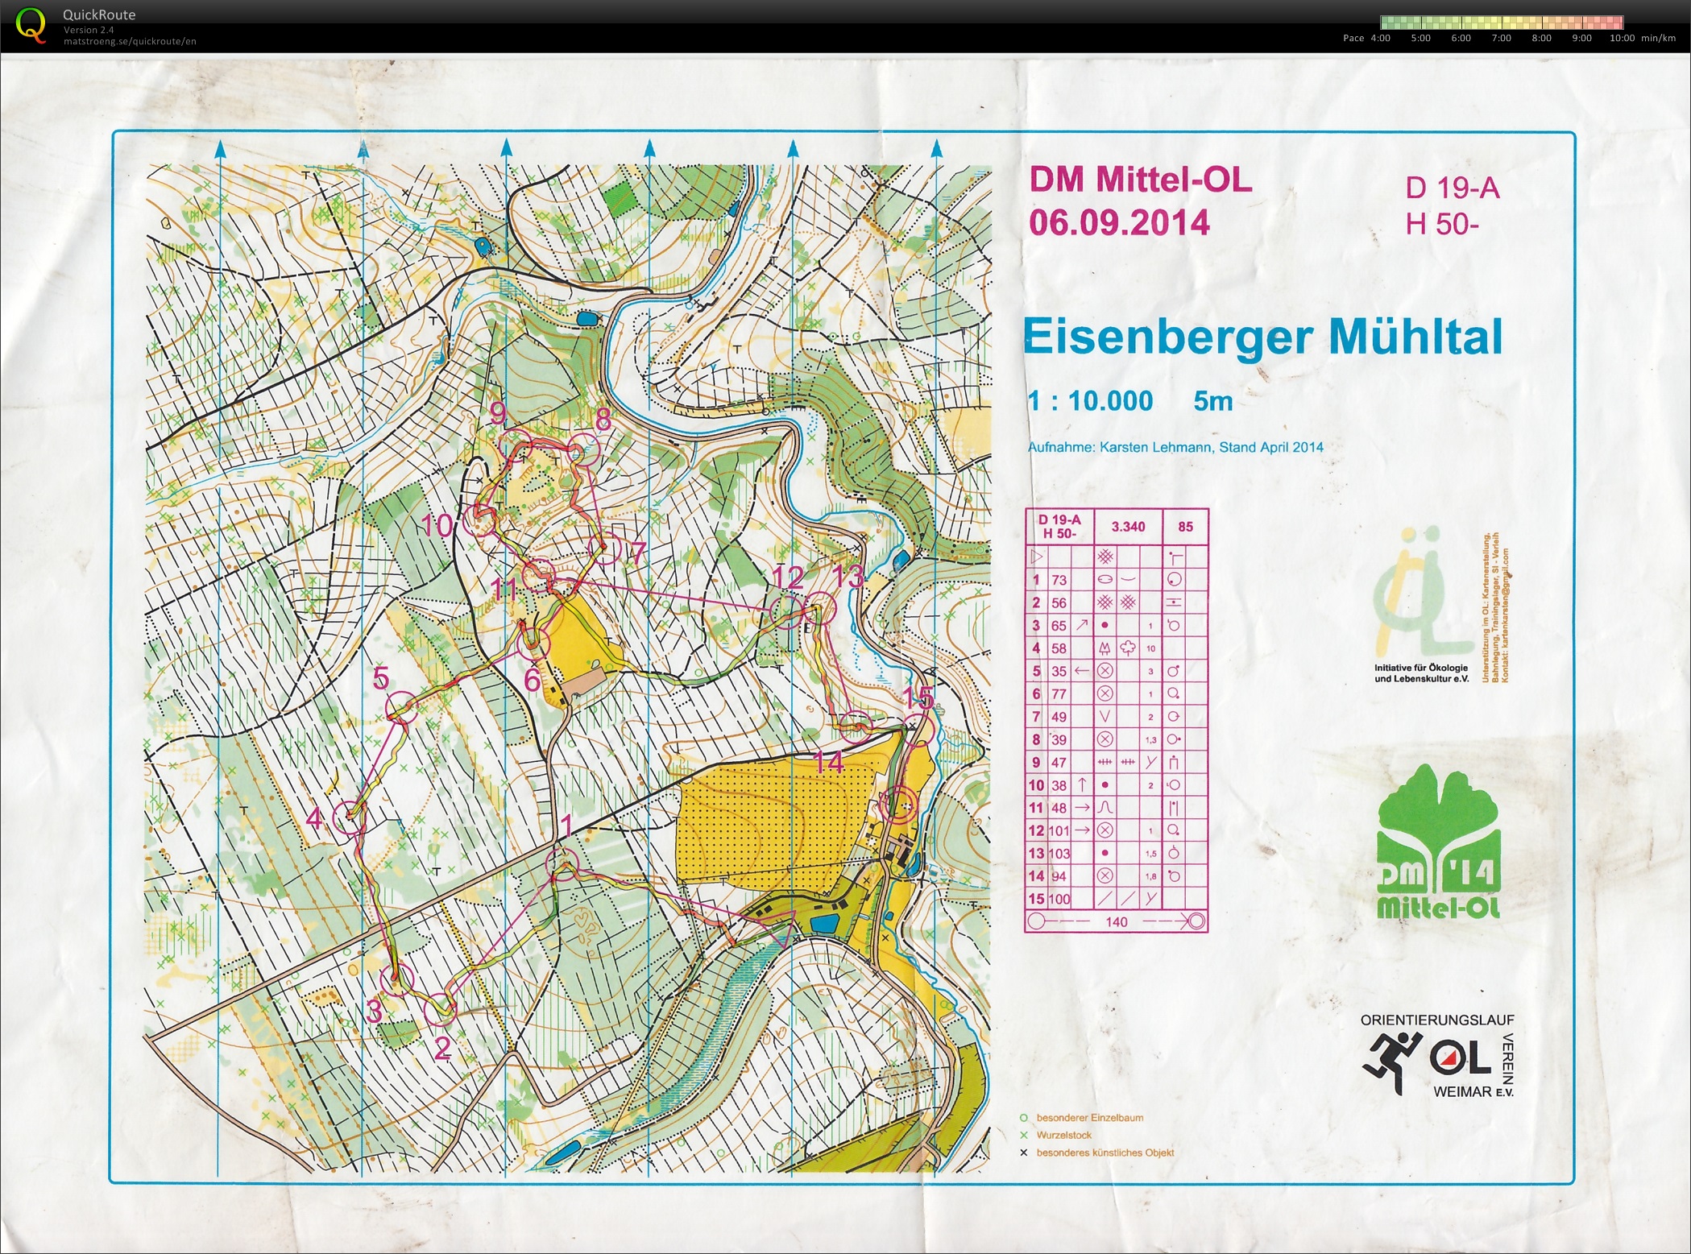Click control circle 7 on the map
This screenshot has height=1254, width=1691.
(x=604, y=548)
